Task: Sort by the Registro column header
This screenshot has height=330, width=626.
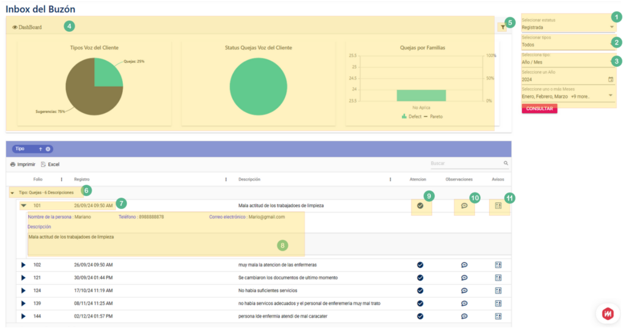Action: 82,180
